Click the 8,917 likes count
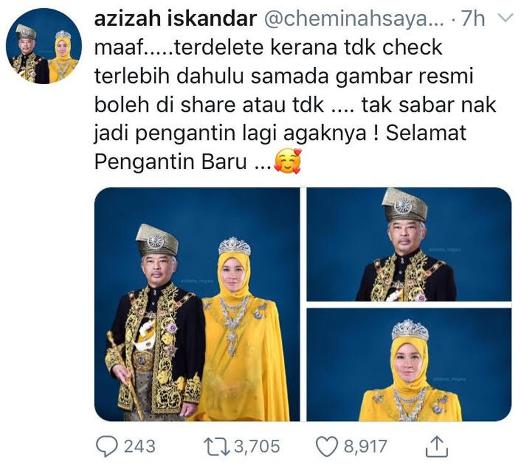The image size is (521, 470). [x=365, y=446]
